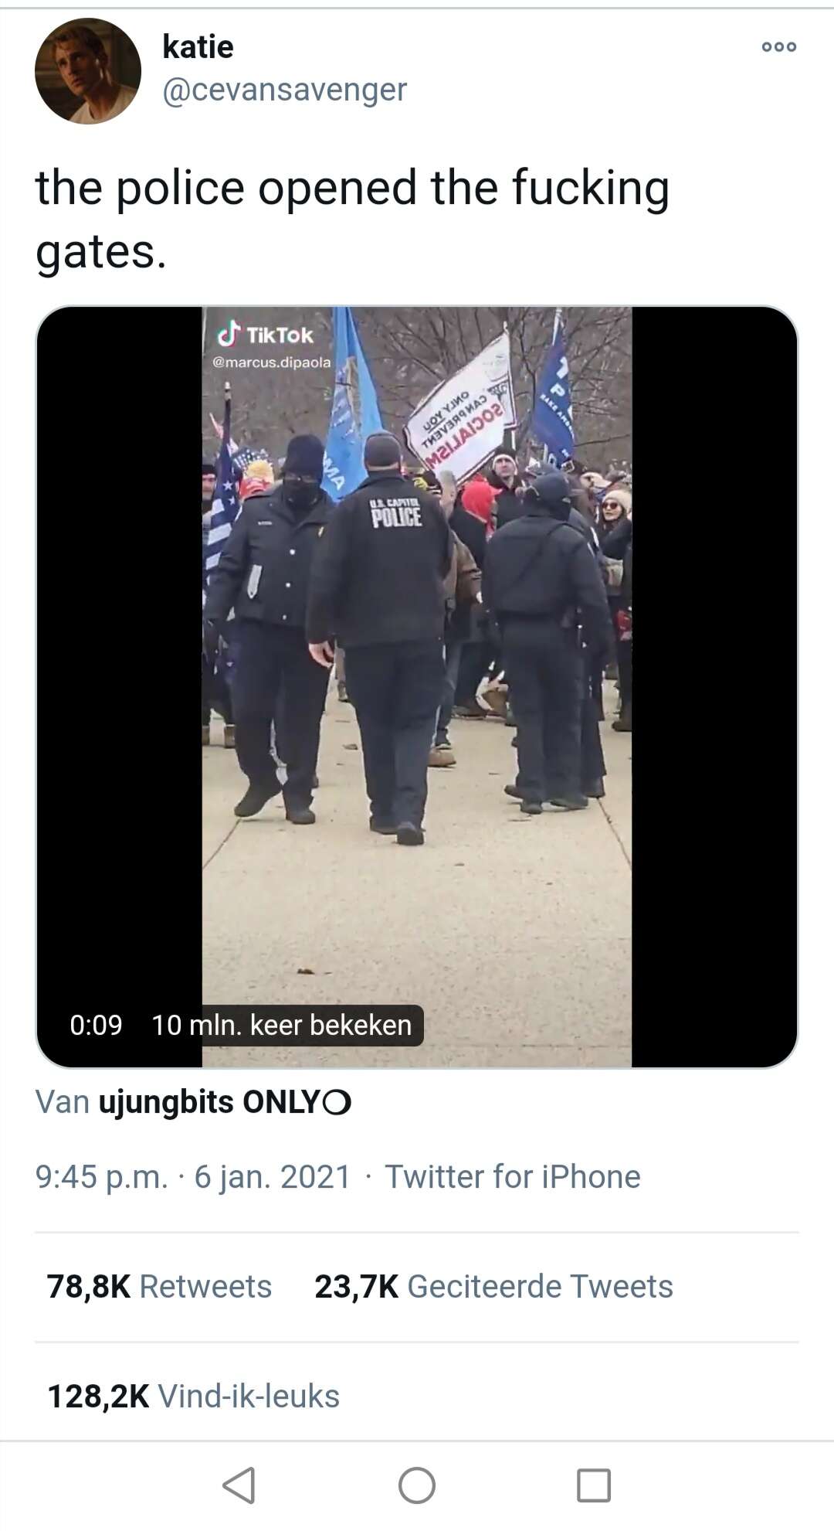Tap the TikTok logo watermark
This screenshot has height=1531, width=834.
click(266, 335)
